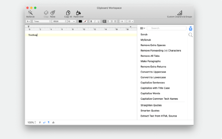Screen dimensions: 222x139
Task: Open the Times font family dropdown
Action: pos(42,21)
